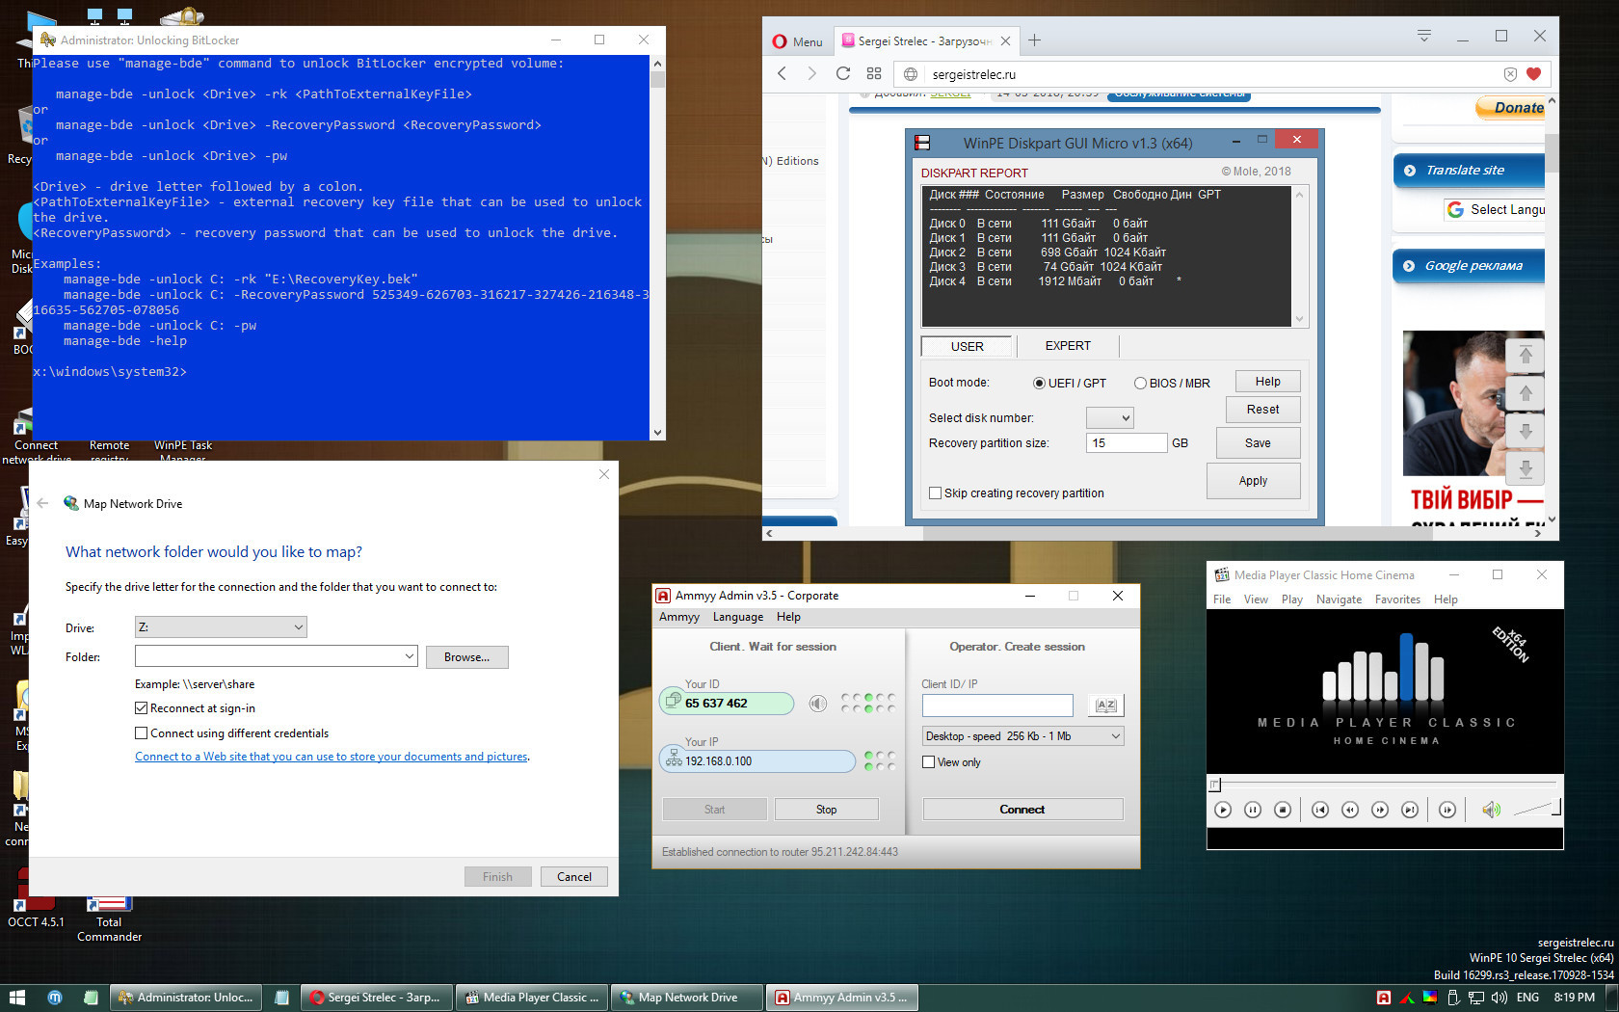Viewport: 1619px width, 1012px height.
Task: Open Ammyy menu in Ammyy Admin
Action: 679,617
